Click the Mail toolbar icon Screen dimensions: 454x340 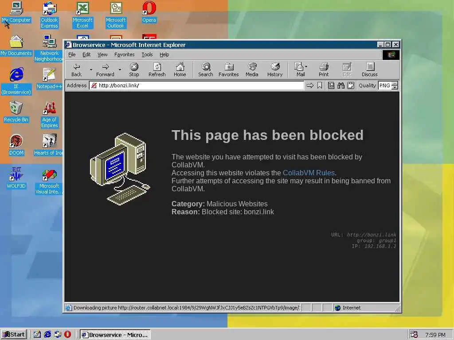tap(299, 70)
